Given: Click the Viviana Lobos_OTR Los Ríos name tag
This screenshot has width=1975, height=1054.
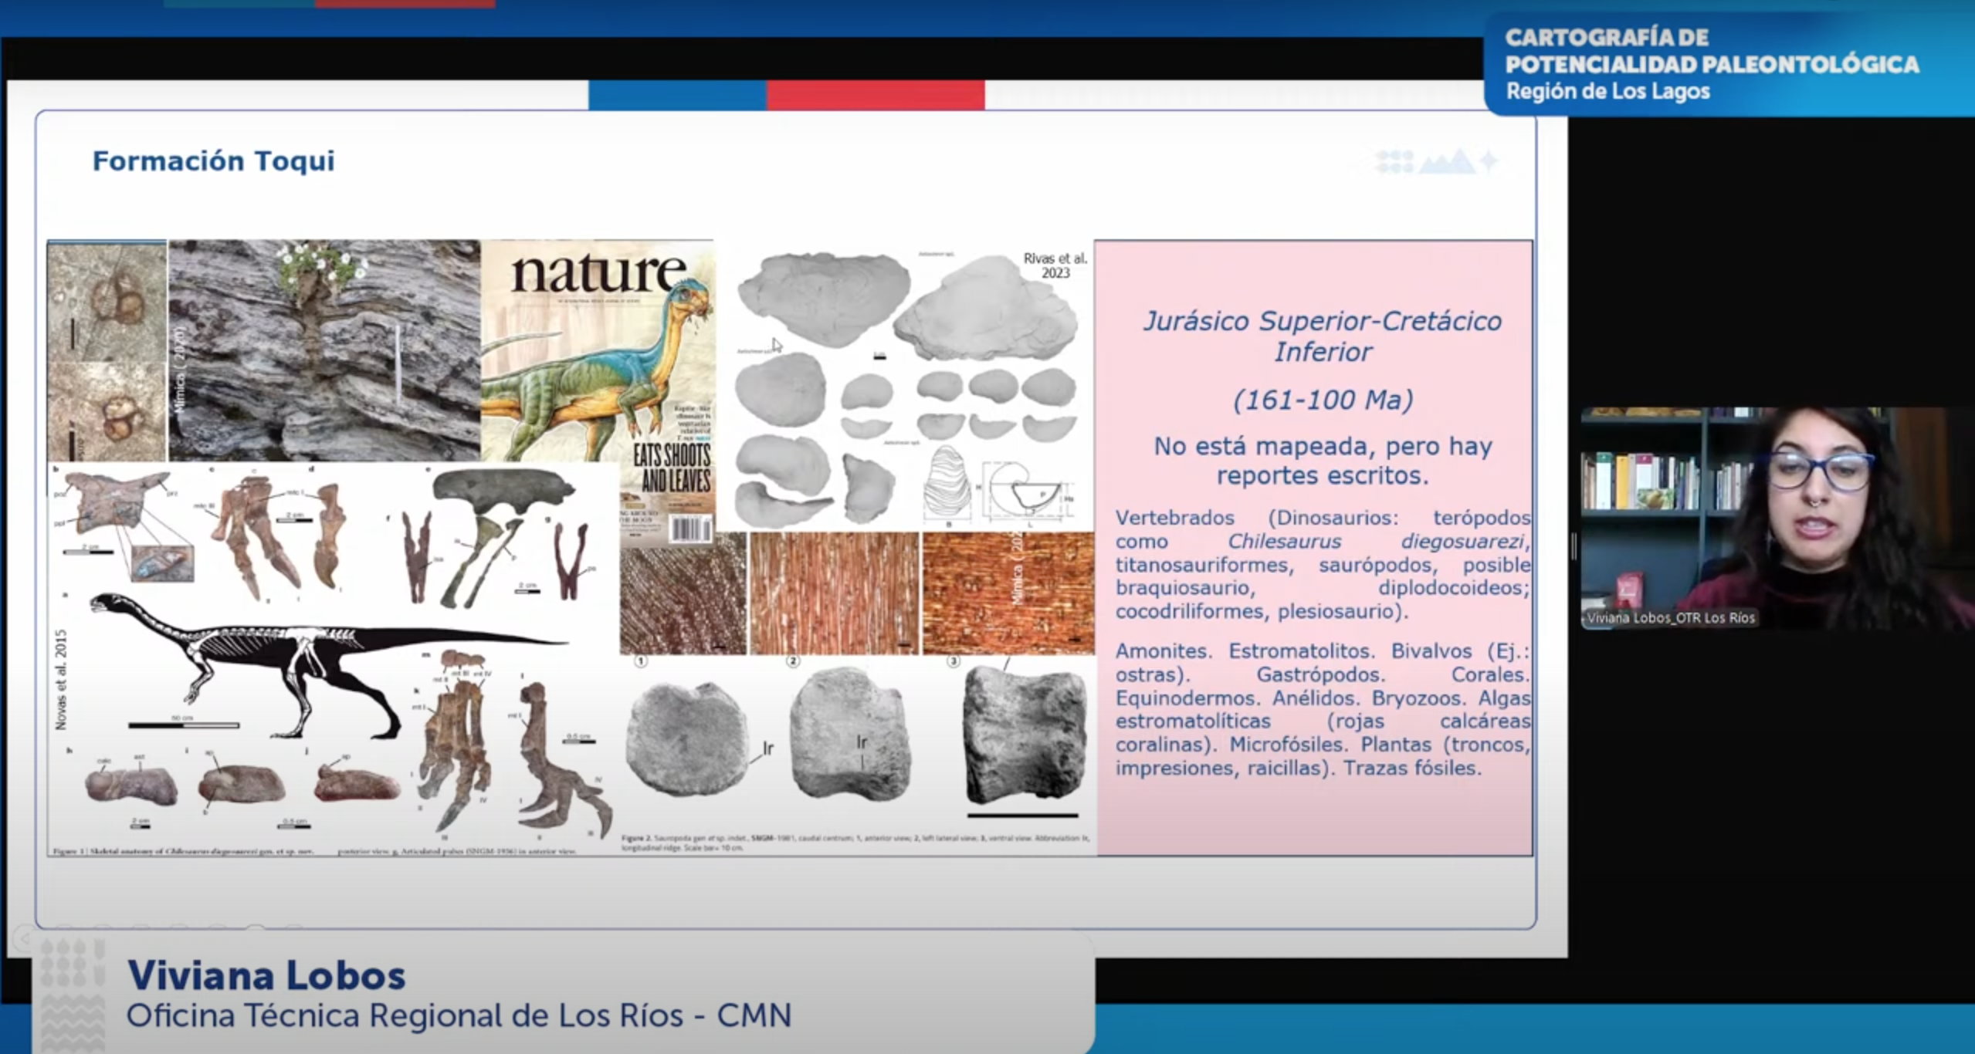Looking at the screenshot, I should [1671, 618].
